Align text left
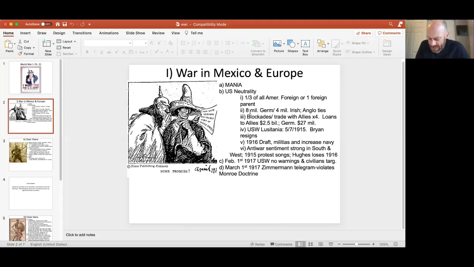The height and width of the screenshot is (267, 474). click(x=183, y=52)
